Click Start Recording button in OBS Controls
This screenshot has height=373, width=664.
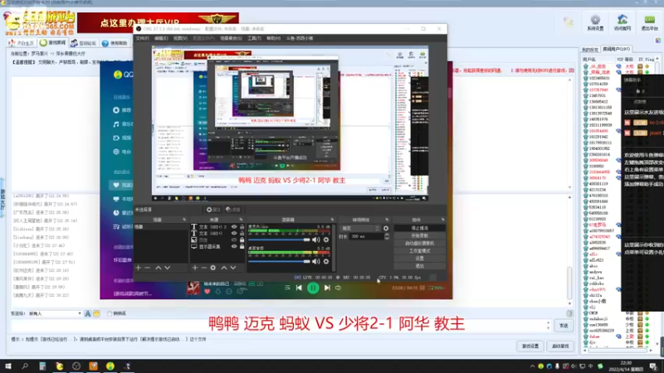pyautogui.click(x=420, y=235)
